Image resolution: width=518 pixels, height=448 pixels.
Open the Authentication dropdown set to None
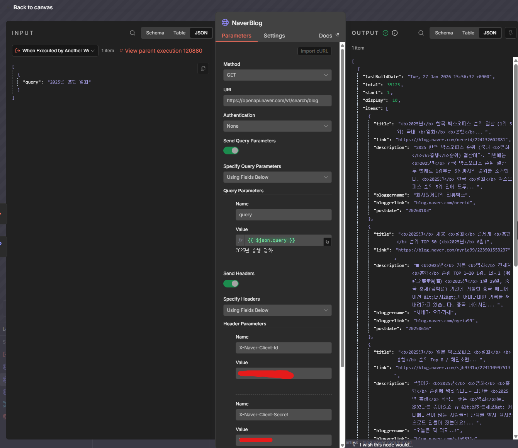point(277,126)
